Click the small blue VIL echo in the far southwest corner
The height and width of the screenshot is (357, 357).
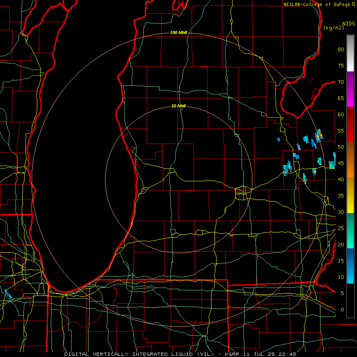click(8, 294)
